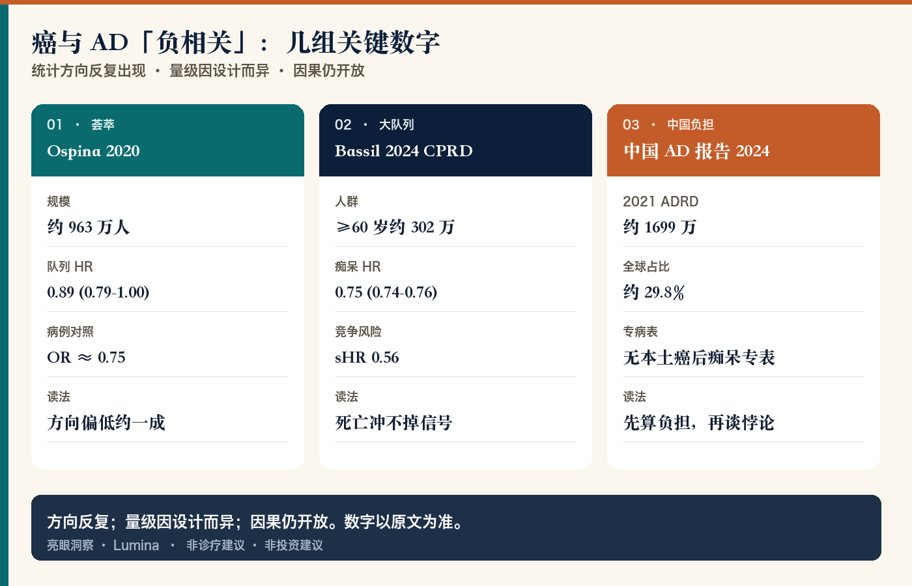Select the text 死亡冲不掉信号
The width and height of the screenshot is (912, 586).
tap(394, 423)
